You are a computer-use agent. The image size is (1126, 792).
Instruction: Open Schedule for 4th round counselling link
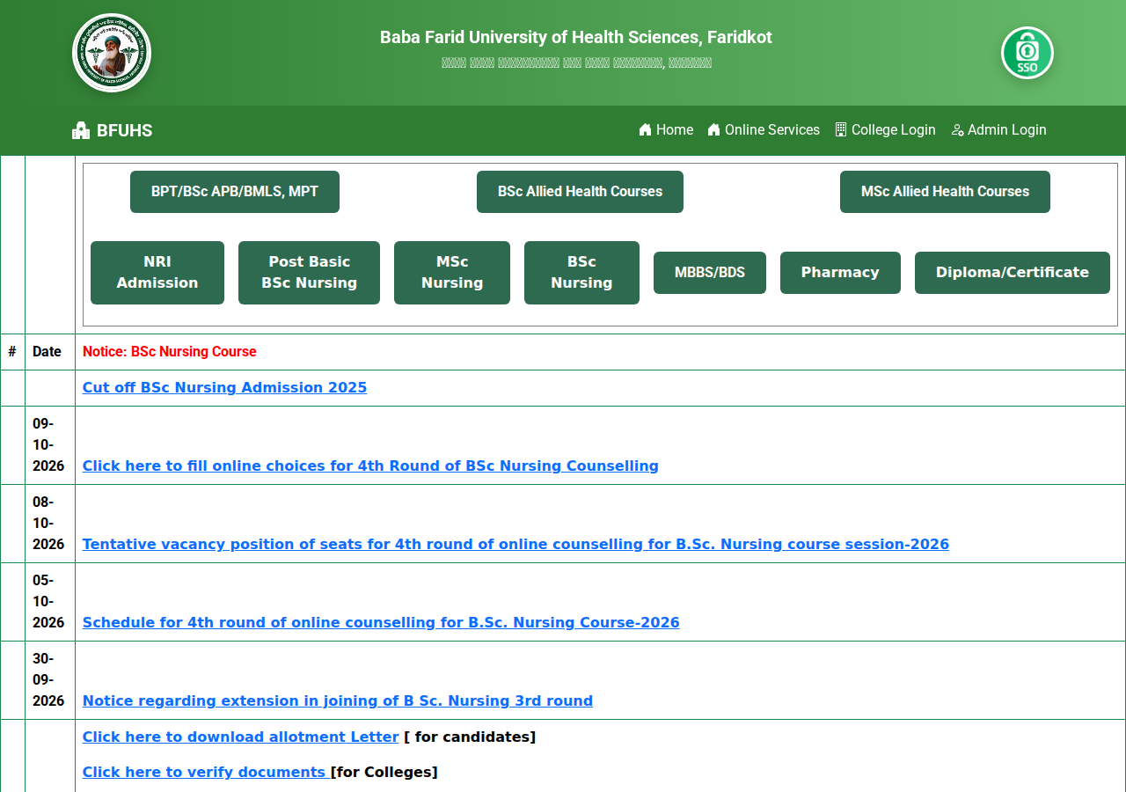pyautogui.click(x=381, y=623)
